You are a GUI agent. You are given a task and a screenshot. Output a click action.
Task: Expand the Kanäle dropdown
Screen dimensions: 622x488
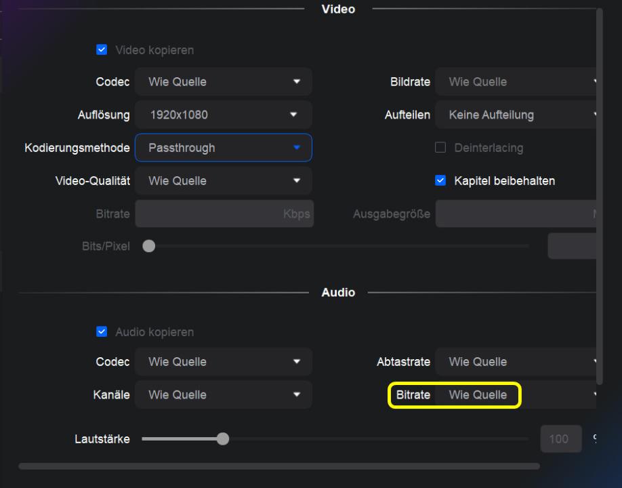pyautogui.click(x=223, y=395)
